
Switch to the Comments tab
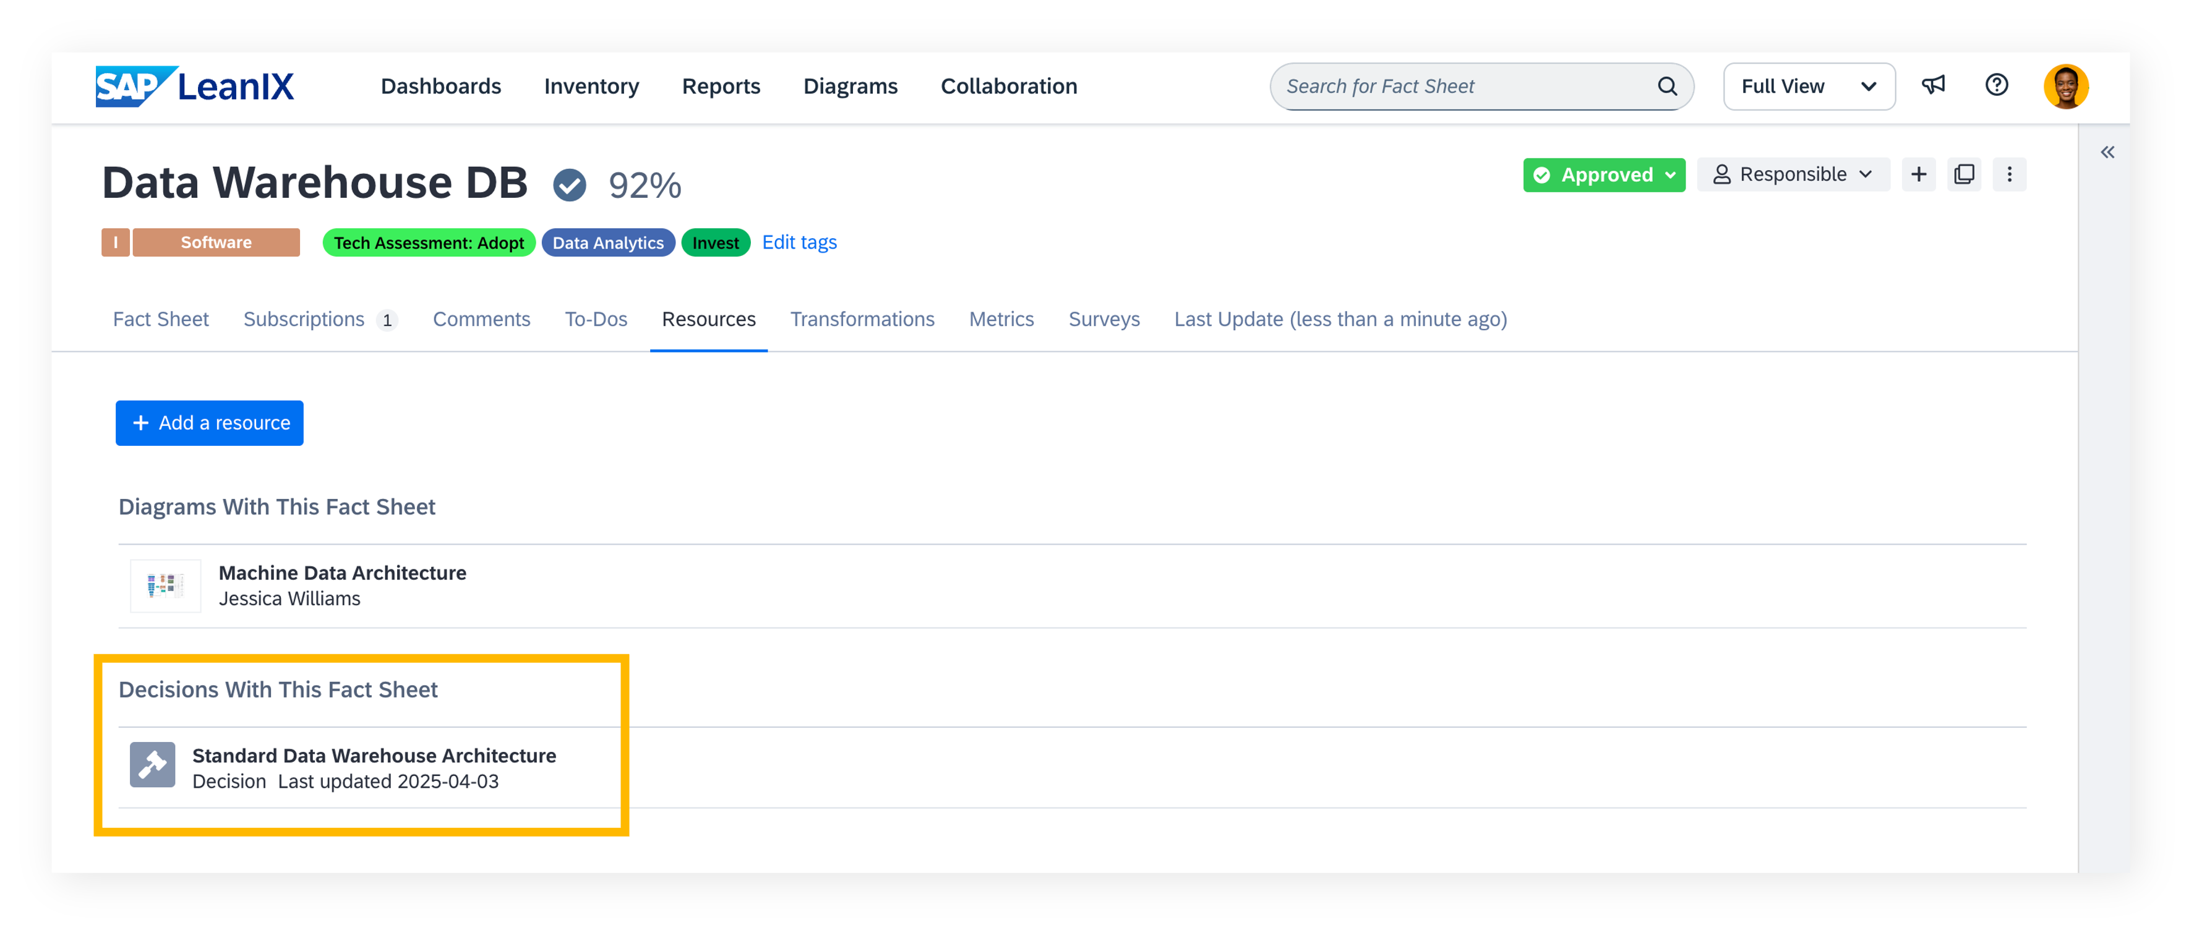pyautogui.click(x=481, y=319)
